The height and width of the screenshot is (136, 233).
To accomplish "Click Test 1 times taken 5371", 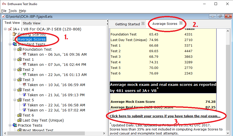I will coord(188,46).
